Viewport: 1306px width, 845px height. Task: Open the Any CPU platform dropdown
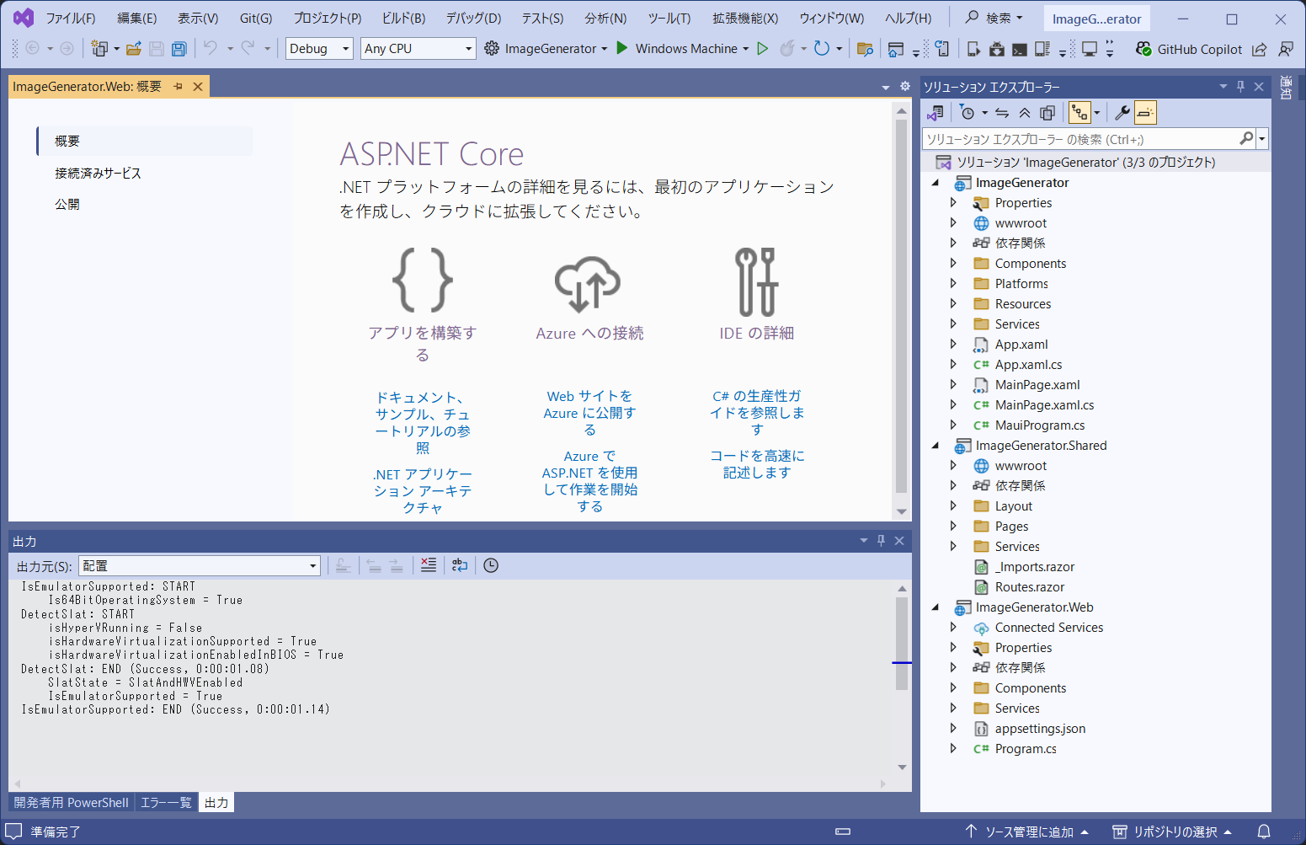(x=418, y=49)
